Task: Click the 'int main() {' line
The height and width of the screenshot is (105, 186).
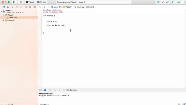Action: pos(49,16)
